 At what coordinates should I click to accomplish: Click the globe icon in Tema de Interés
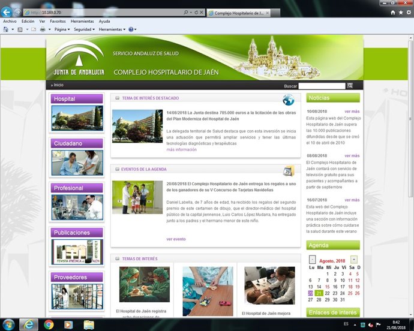point(289,100)
